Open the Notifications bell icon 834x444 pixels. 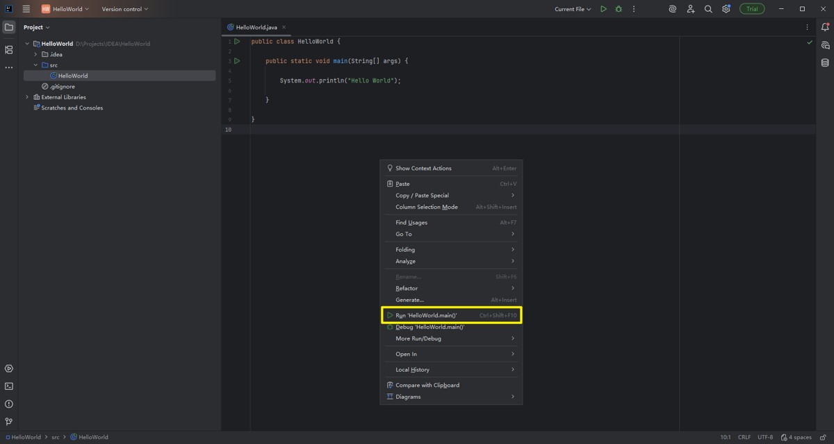click(x=825, y=27)
